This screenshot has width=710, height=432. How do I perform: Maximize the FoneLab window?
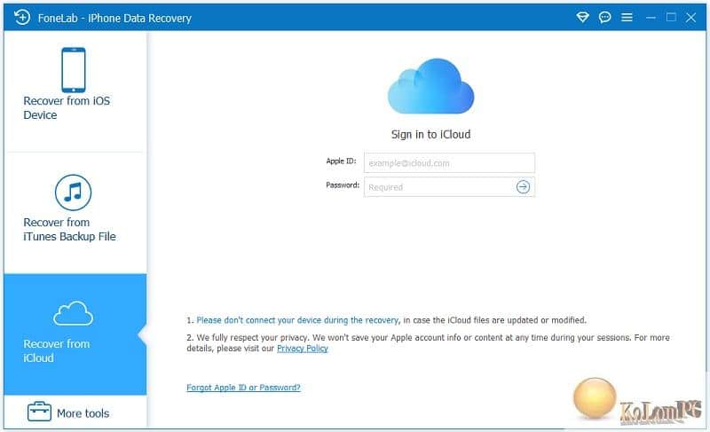[x=671, y=17]
